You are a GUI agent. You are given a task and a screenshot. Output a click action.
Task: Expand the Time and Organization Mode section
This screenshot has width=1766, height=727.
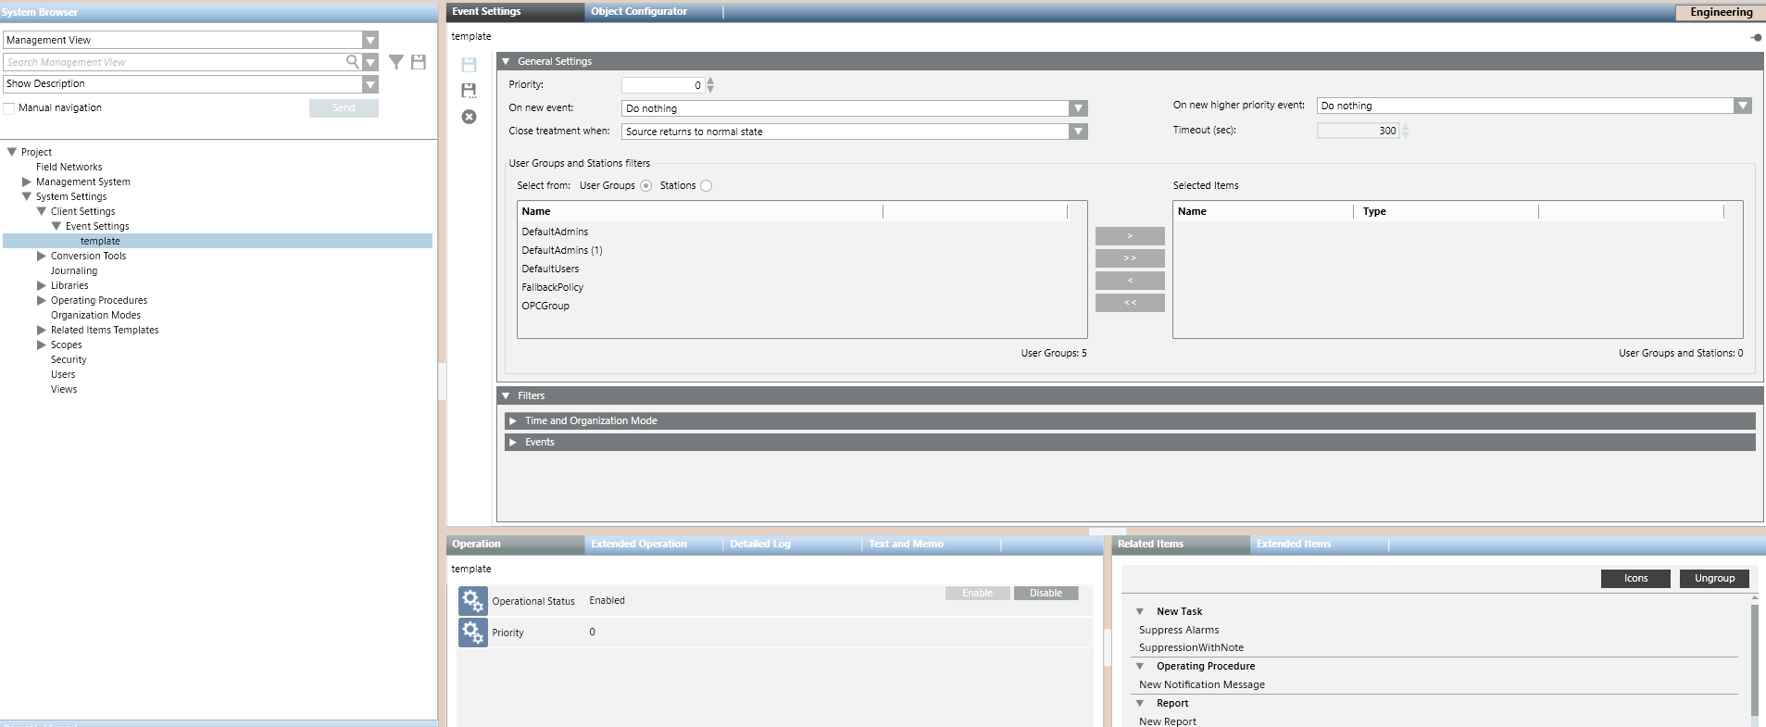[513, 420]
